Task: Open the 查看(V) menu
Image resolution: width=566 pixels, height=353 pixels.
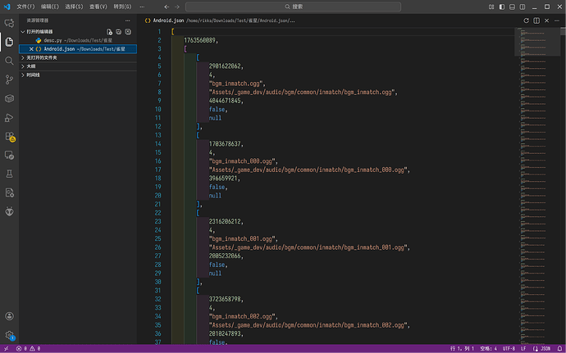Action: click(x=97, y=6)
